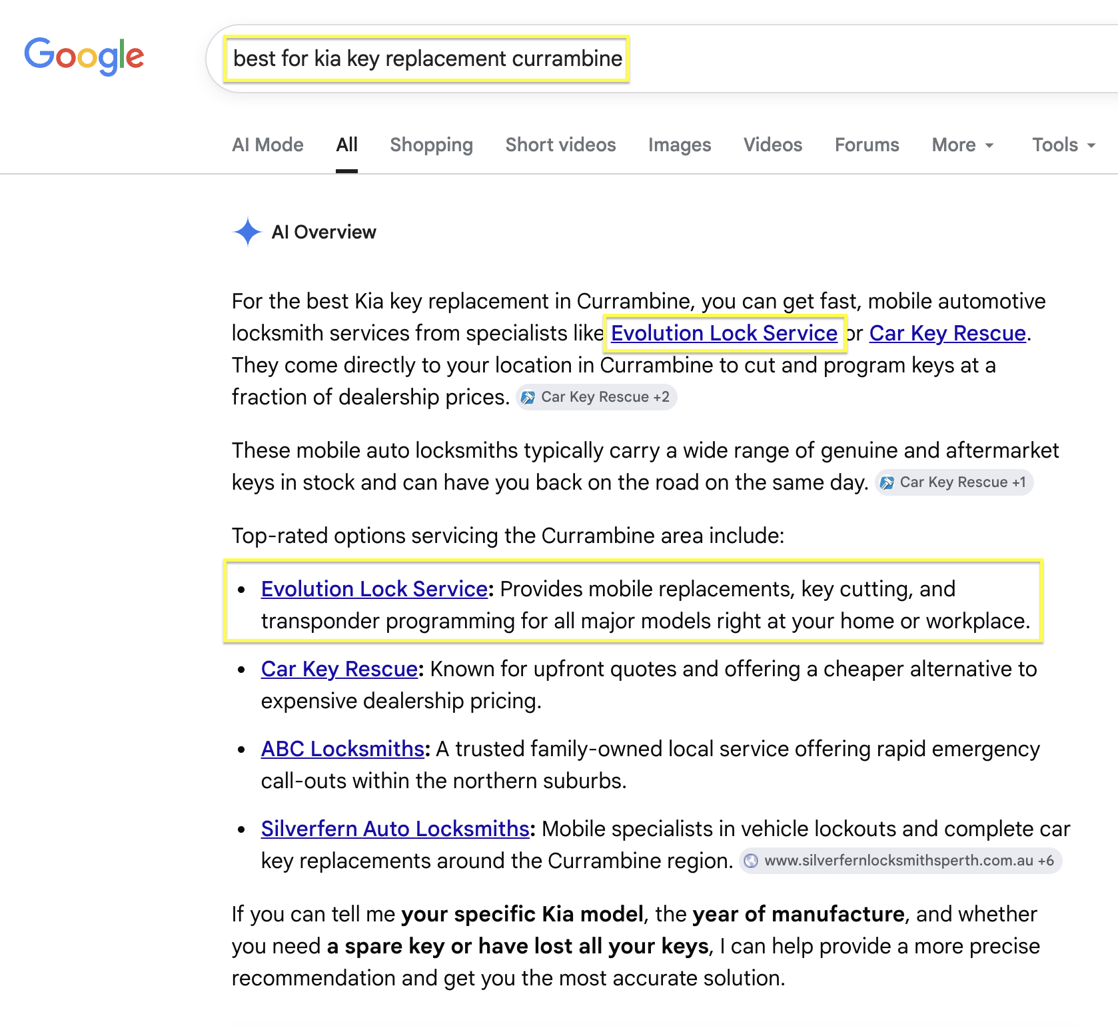1118x1026 pixels.
Task: Open Evolution Lock Service link in the bullet list
Action: (374, 589)
